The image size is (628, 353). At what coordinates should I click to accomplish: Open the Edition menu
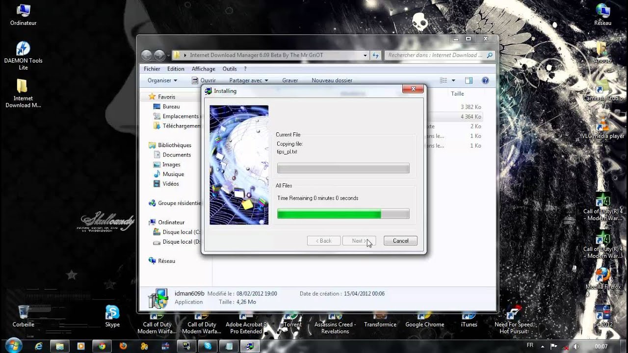click(x=176, y=69)
